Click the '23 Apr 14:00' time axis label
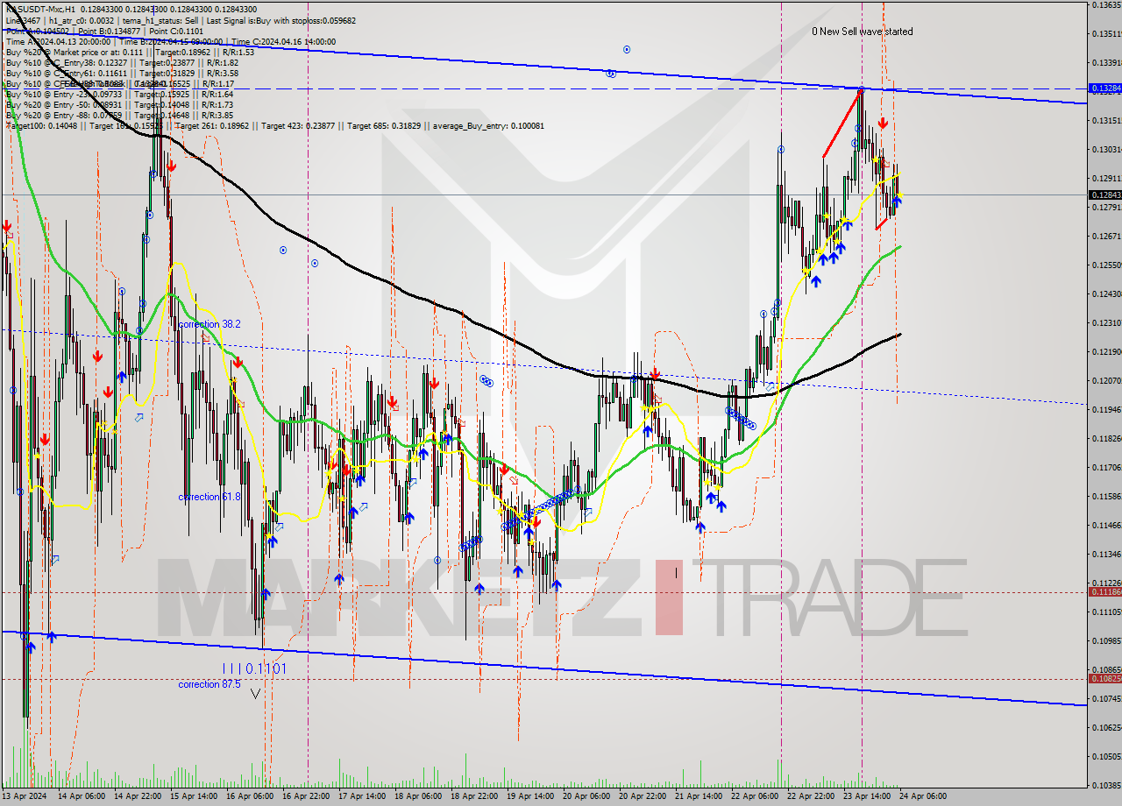 click(x=867, y=797)
